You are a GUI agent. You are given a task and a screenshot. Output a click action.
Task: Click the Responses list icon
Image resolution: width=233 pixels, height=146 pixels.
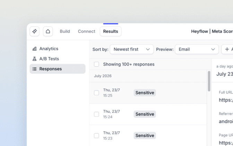tap(34, 69)
